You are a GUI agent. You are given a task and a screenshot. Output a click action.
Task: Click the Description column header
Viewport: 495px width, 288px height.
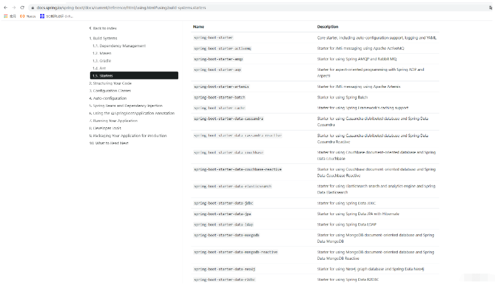(327, 27)
